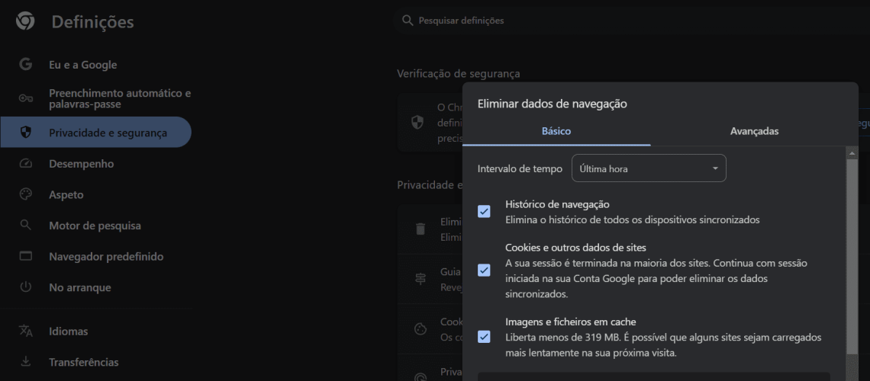Uncheck Imagens e ficheiros em cache checkbox

(x=484, y=337)
